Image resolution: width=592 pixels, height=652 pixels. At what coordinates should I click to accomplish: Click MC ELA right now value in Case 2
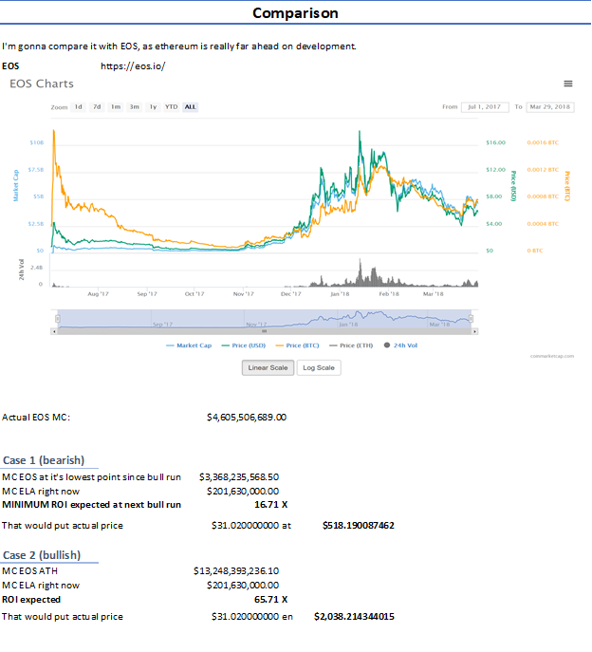[243, 585]
